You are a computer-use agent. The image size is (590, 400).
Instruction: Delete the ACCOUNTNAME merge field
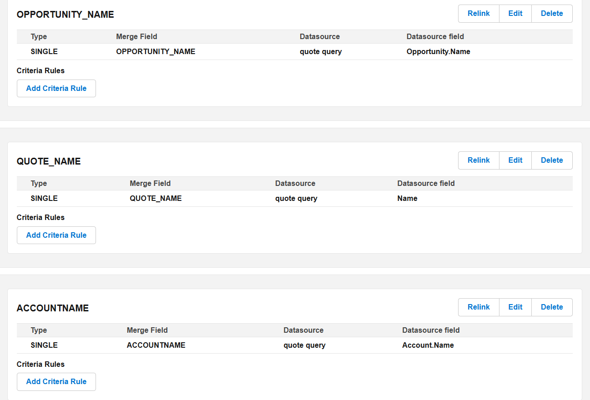tap(551, 307)
